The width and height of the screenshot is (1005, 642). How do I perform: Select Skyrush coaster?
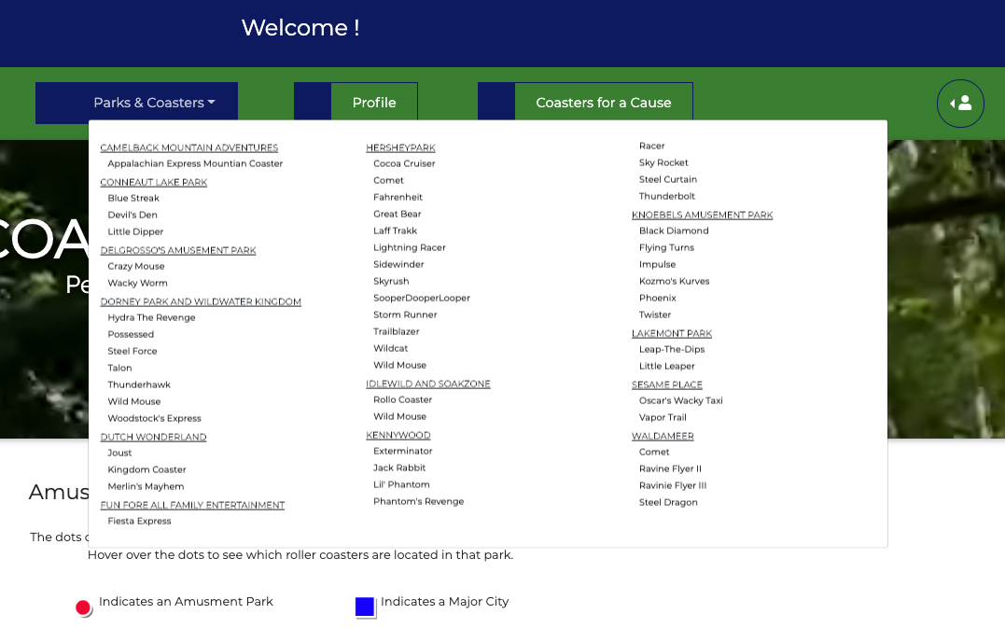[391, 281]
